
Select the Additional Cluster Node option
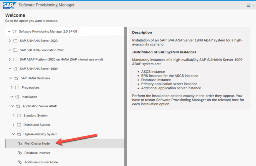(x=41, y=162)
